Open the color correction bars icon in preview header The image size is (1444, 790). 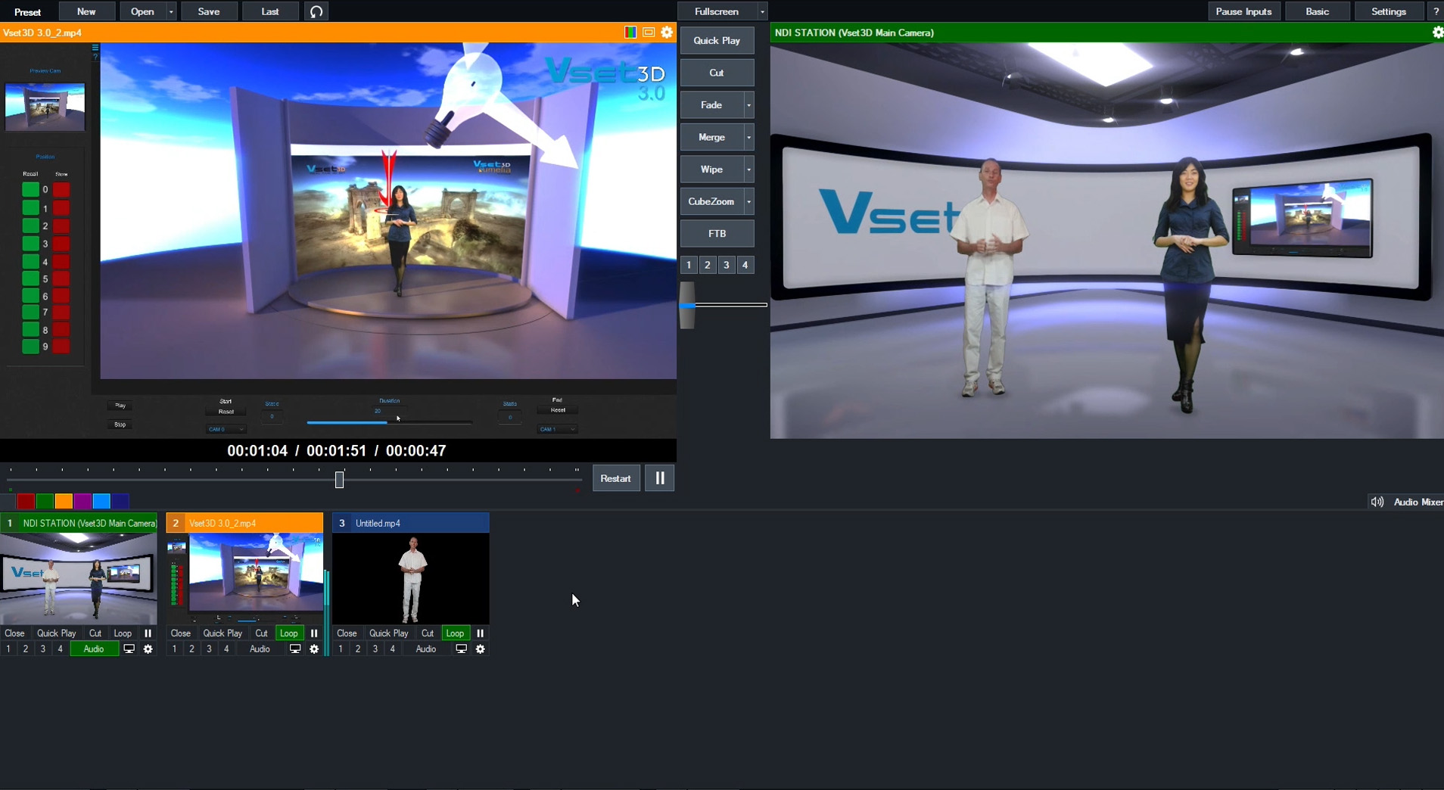click(630, 33)
